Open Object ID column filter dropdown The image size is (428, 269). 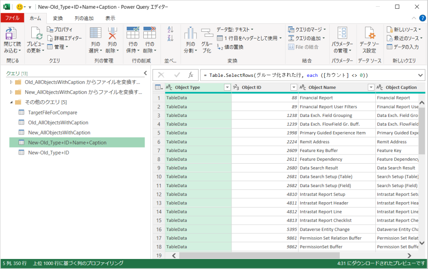click(294, 87)
